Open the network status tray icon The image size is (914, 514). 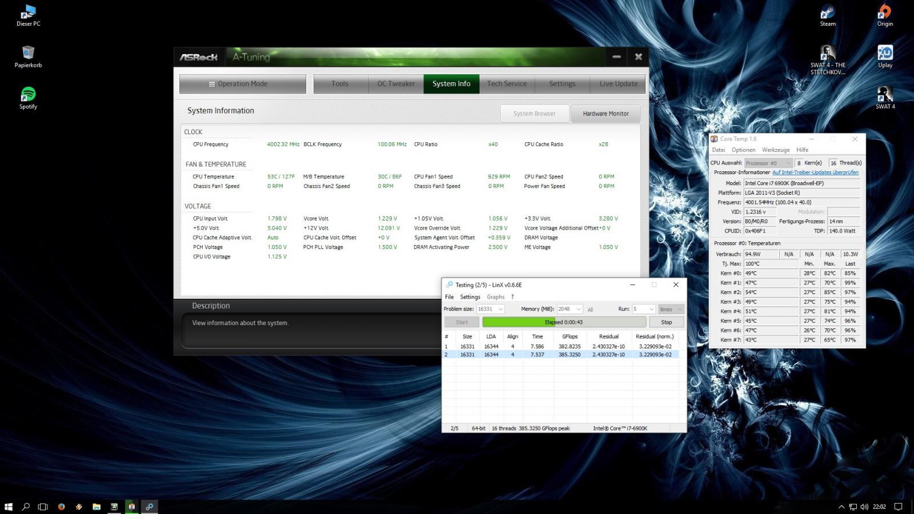click(x=853, y=507)
